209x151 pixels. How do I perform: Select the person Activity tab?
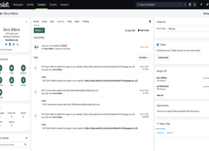[x=36, y=22]
